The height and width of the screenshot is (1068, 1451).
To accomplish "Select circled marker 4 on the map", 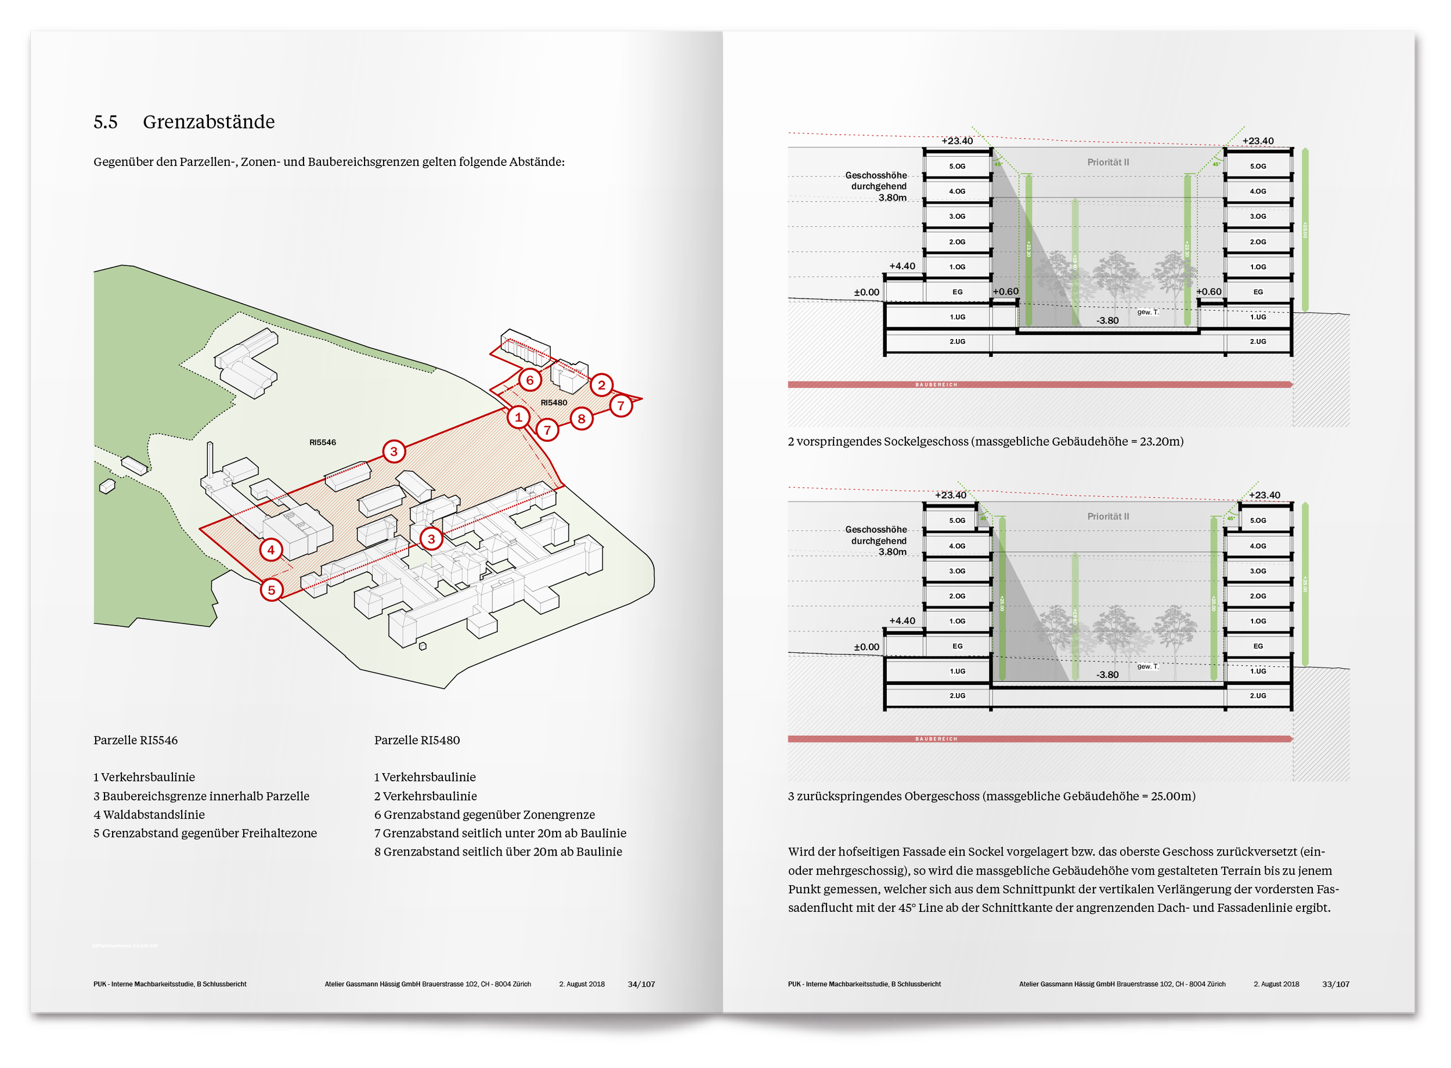I will click(x=271, y=550).
